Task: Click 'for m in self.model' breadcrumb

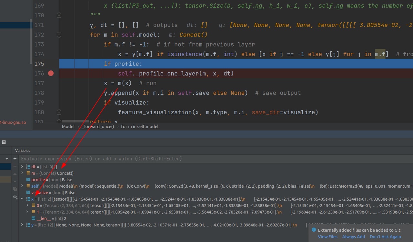Action: coord(140,127)
